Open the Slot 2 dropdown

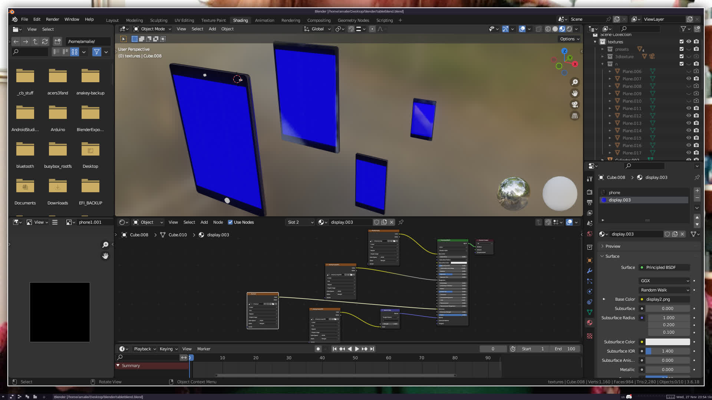pyautogui.click(x=300, y=222)
